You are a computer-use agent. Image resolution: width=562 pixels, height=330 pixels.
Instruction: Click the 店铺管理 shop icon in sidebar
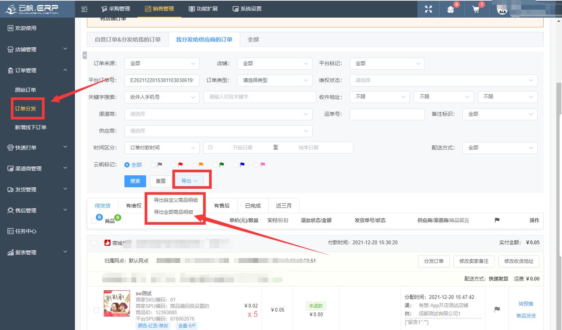pos(10,49)
